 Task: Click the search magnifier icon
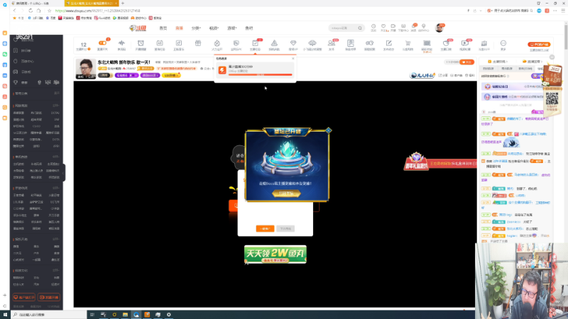[360, 28]
